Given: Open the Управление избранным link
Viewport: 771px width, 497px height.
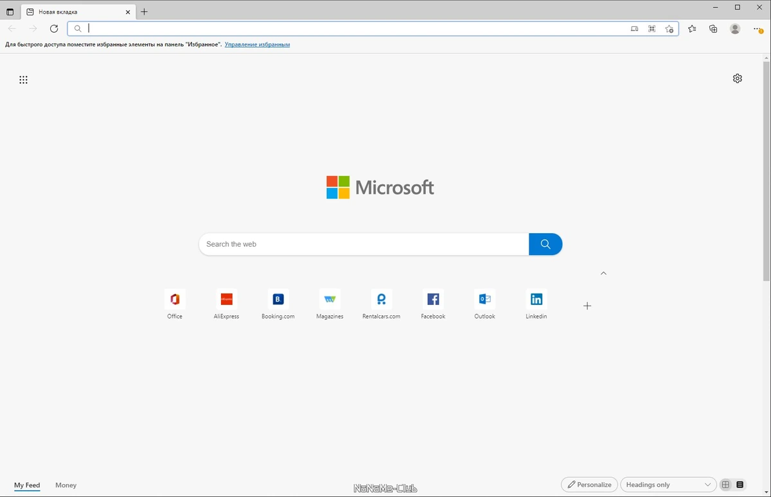Looking at the screenshot, I should coord(257,44).
